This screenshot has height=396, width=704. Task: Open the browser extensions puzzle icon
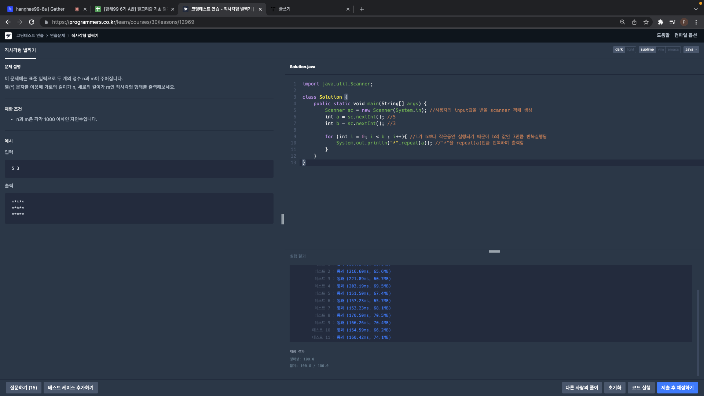tap(660, 22)
